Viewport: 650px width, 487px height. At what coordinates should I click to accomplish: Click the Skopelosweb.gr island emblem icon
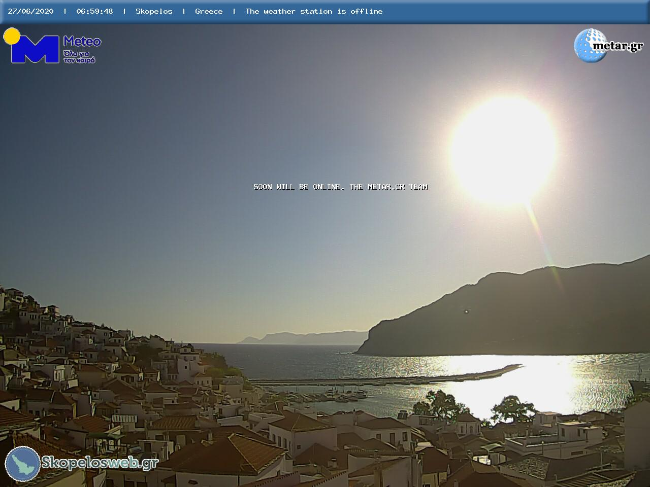pyautogui.click(x=22, y=464)
